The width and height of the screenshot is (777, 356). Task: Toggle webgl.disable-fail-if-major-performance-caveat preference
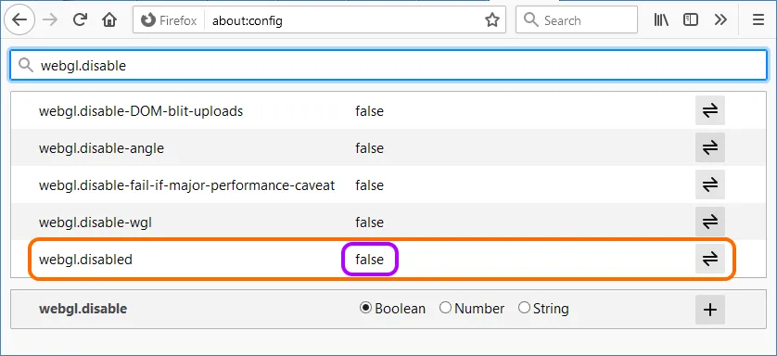(710, 184)
